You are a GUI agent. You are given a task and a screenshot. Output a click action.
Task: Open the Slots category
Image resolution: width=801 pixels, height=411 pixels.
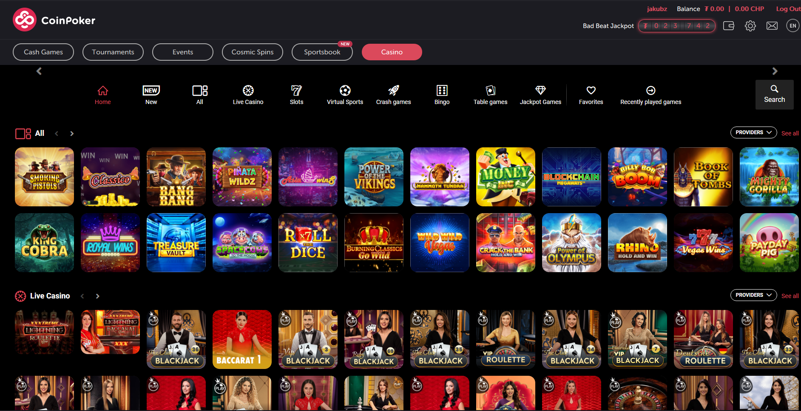coord(297,95)
